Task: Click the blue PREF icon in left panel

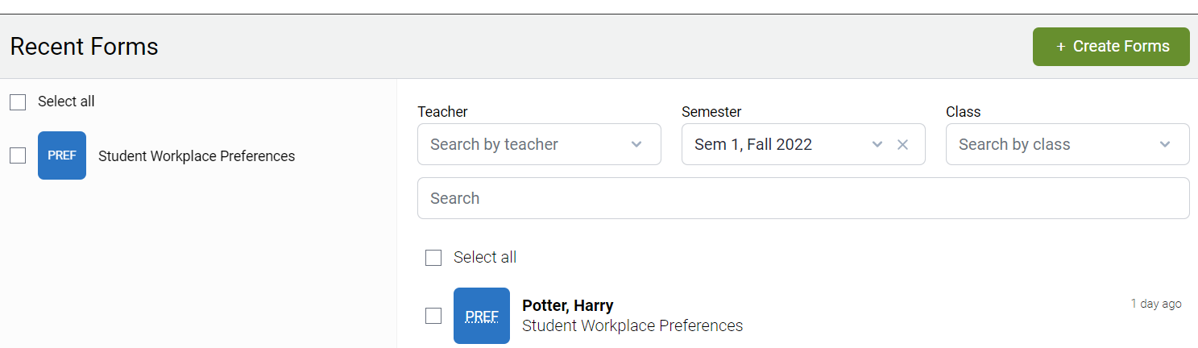Action: tap(62, 155)
